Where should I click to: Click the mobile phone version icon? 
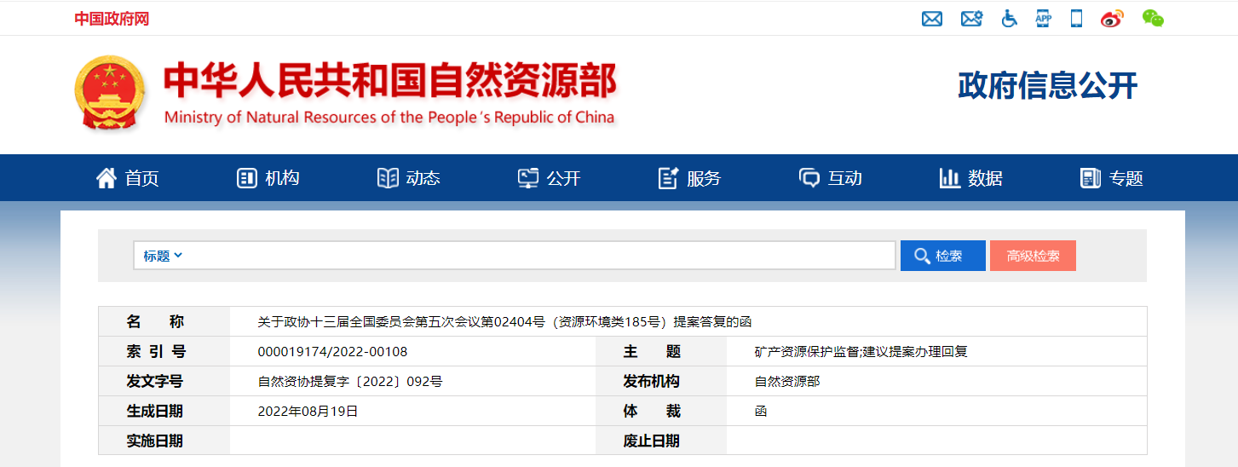pyautogui.click(x=1076, y=19)
